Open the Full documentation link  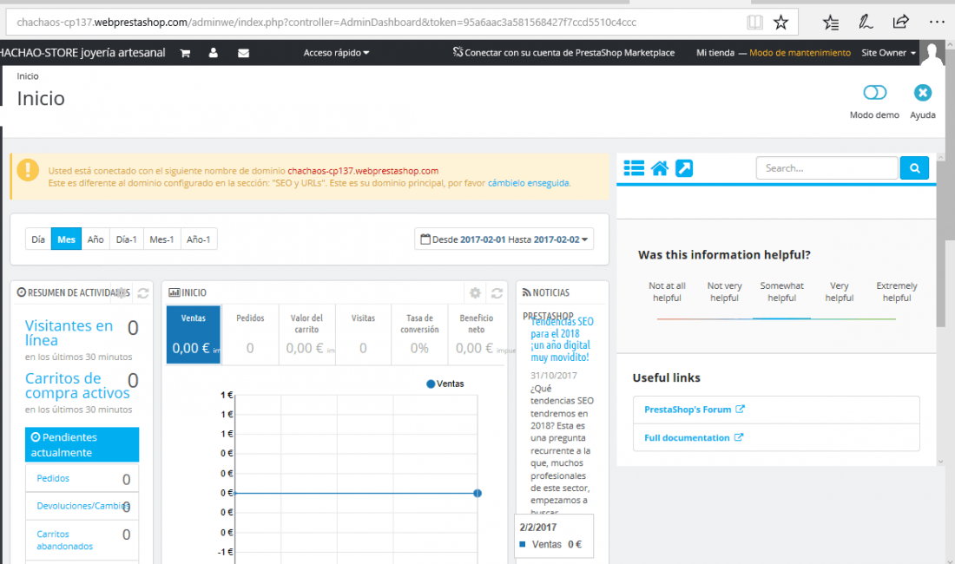tap(694, 437)
